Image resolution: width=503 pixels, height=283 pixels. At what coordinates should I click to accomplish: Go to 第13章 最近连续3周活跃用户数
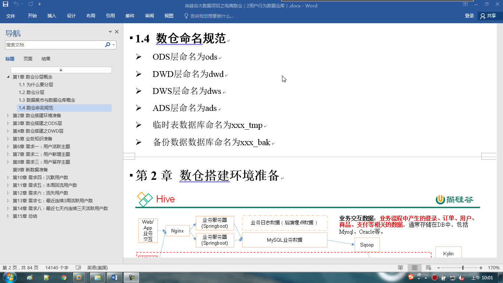coord(53,200)
